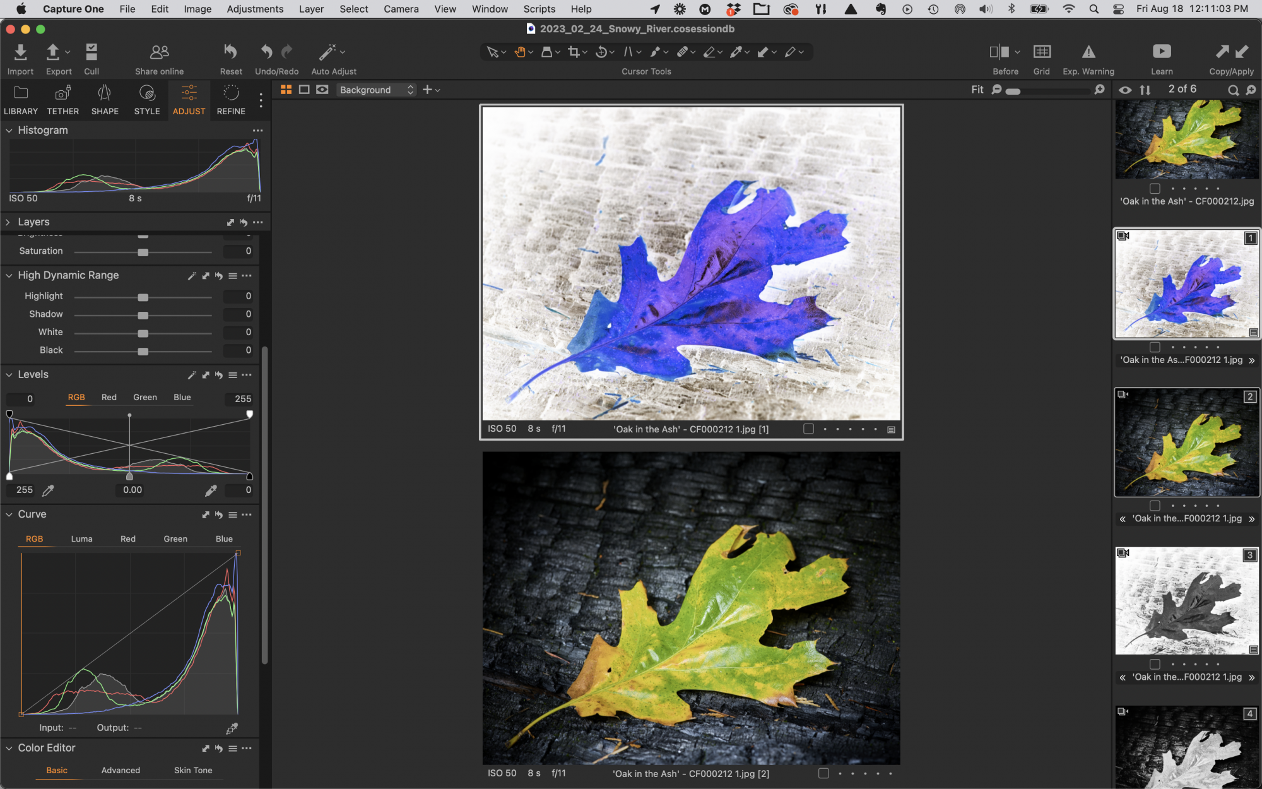Click the Undo arrow
1262x789 pixels.
click(x=267, y=52)
